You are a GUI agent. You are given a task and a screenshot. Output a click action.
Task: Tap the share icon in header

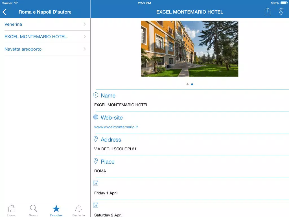pos(268,11)
